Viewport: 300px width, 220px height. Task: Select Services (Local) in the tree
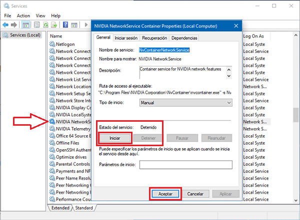[x=21, y=35]
